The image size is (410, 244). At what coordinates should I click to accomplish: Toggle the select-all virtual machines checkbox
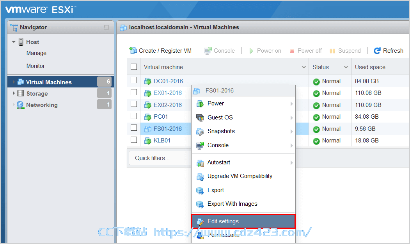pyautogui.click(x=134, y=67)
